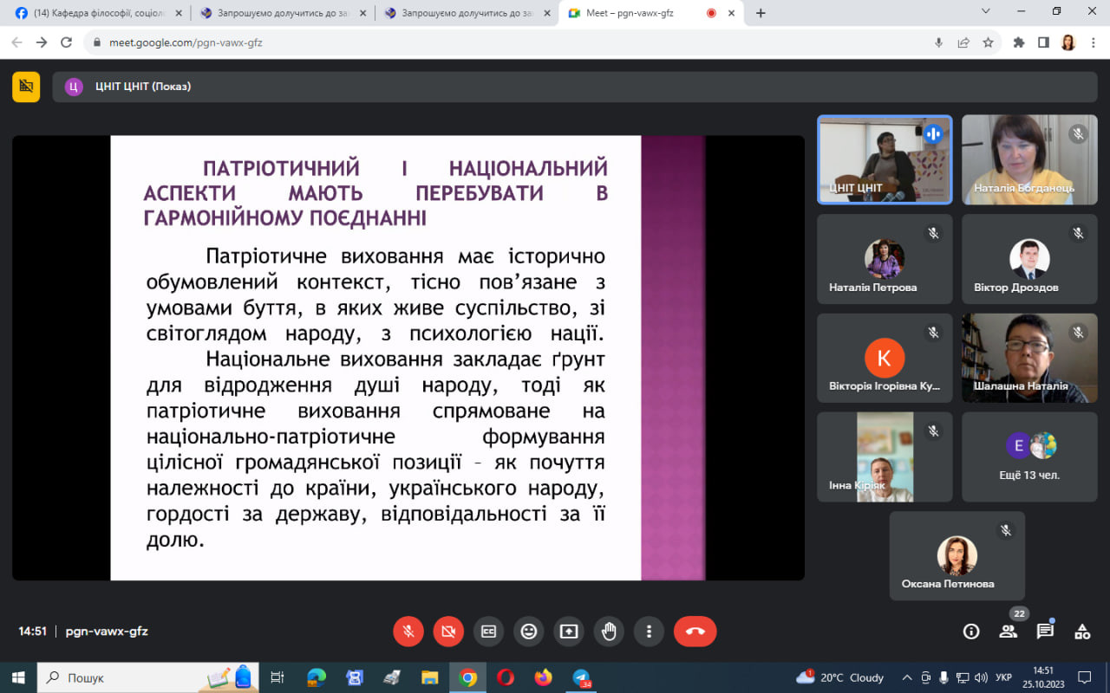
Task: Open the Chrome side panel
Action: [1043, 42]
